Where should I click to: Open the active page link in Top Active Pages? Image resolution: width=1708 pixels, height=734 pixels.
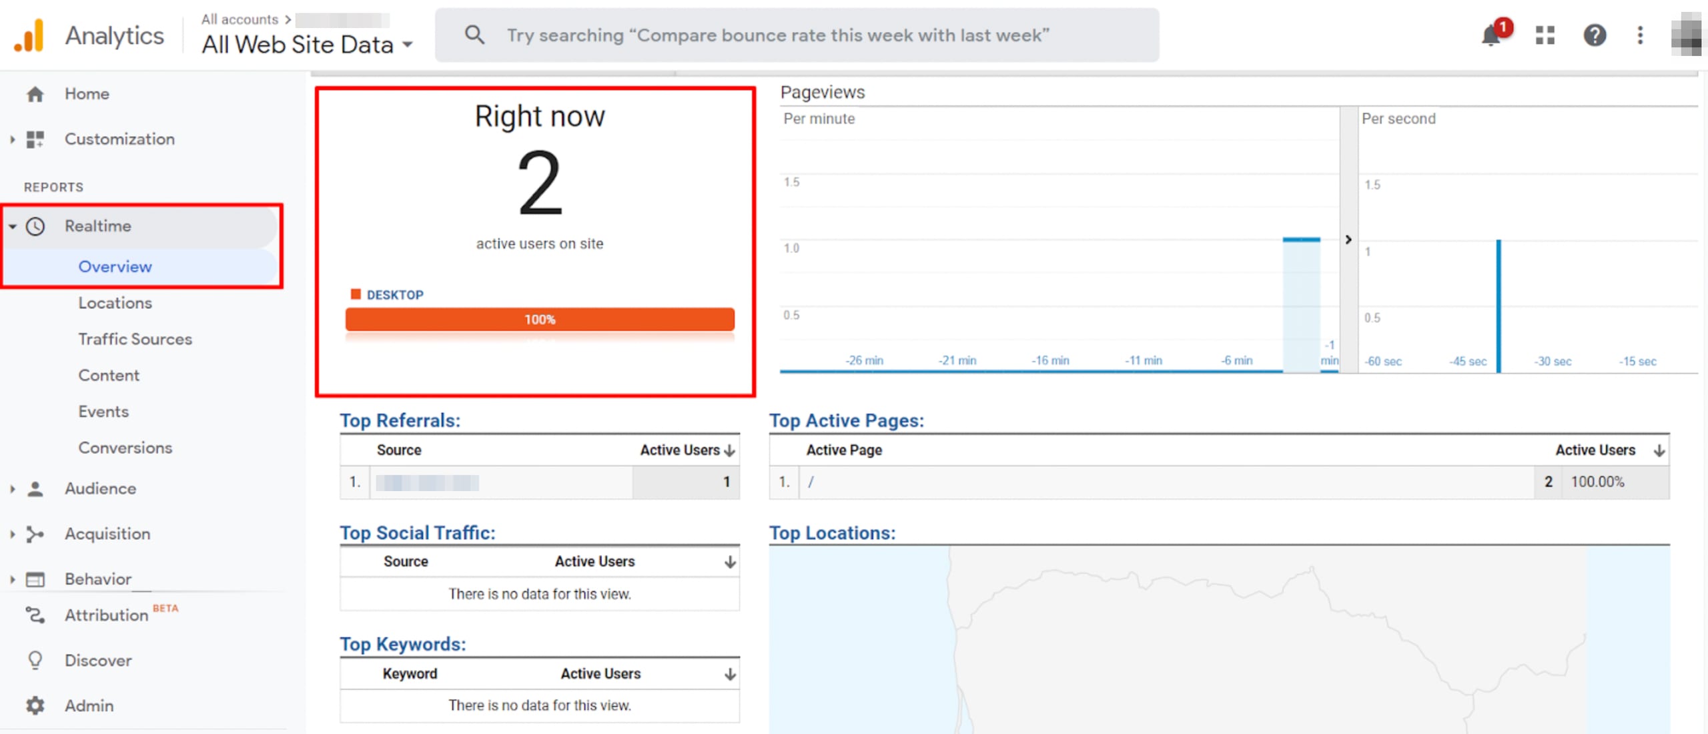[x=811, y=482]
